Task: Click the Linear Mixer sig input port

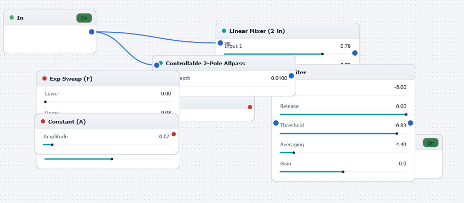Action: 220,43
